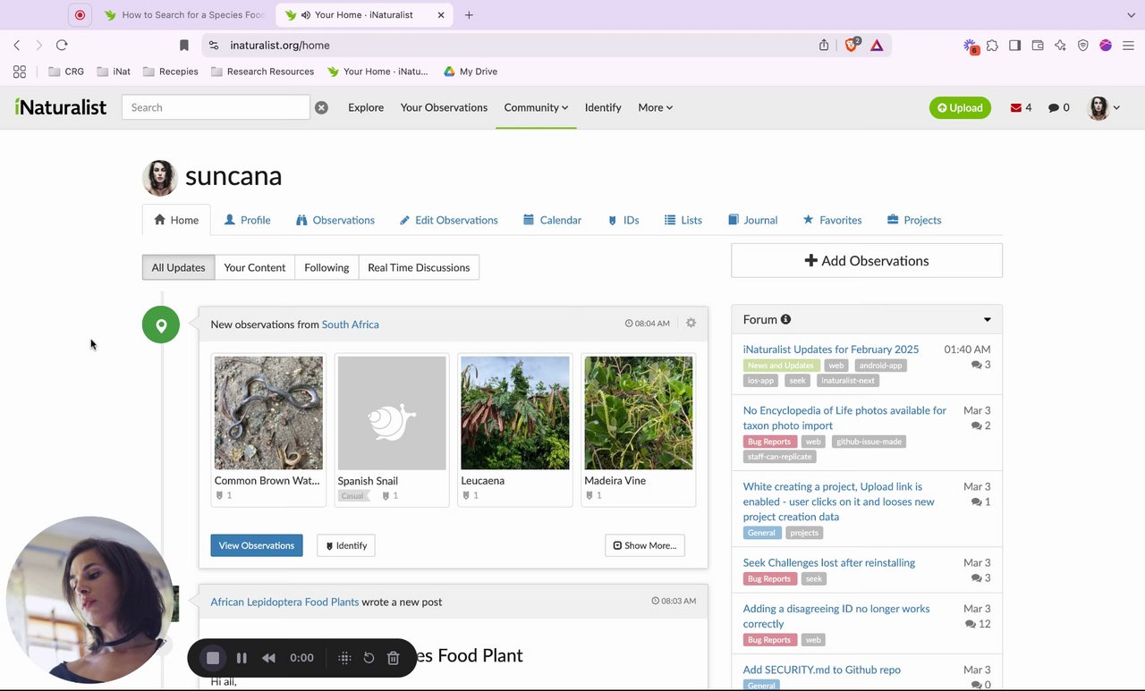Click the Brave Shields lion icon
Image resolution: width=1145 pixels, height=691 pixels.
[x=851, y=45]
